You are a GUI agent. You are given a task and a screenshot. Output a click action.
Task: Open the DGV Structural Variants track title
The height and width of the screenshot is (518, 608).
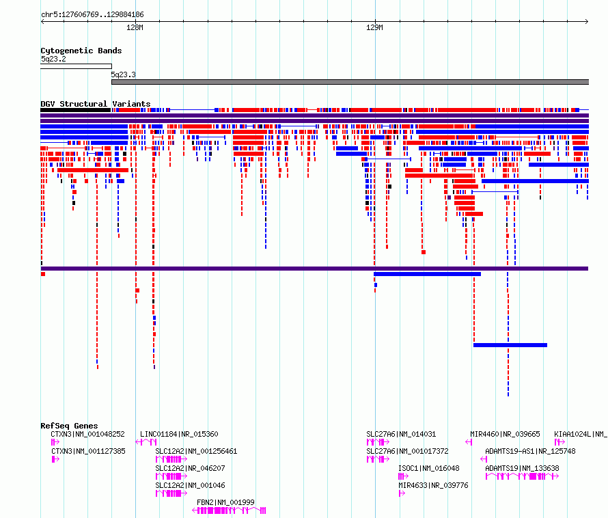pos(96,104)
